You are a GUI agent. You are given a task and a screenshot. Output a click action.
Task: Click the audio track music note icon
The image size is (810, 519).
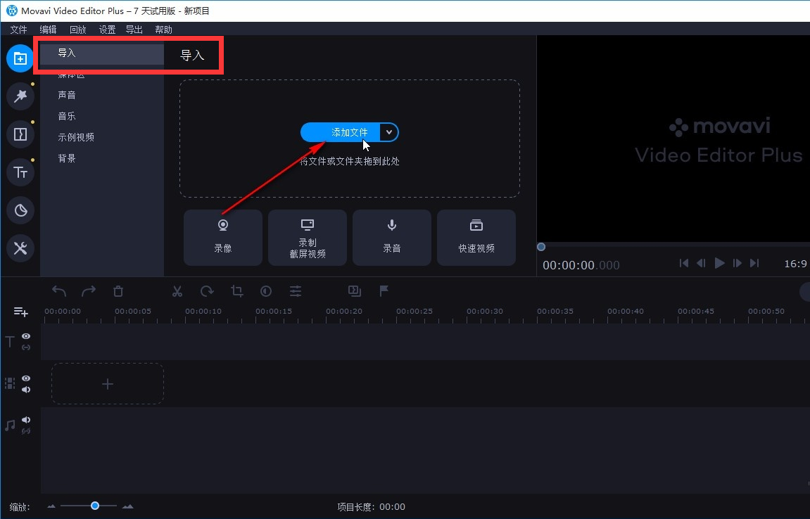pos(10,425)
